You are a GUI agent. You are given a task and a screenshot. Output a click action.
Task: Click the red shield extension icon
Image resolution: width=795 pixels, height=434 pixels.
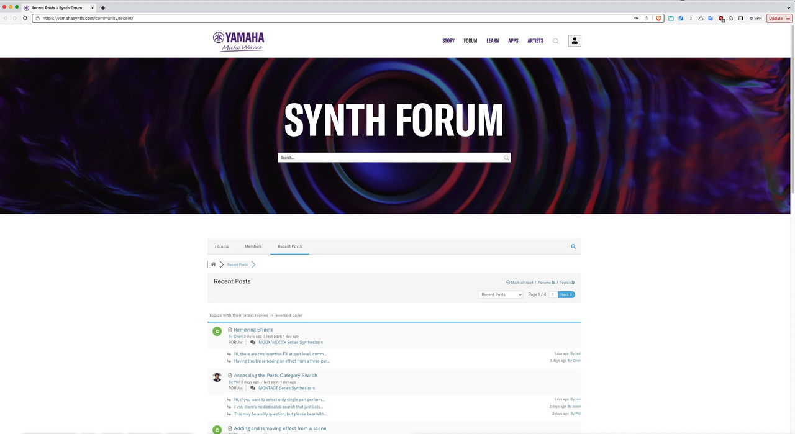[721, 18]
